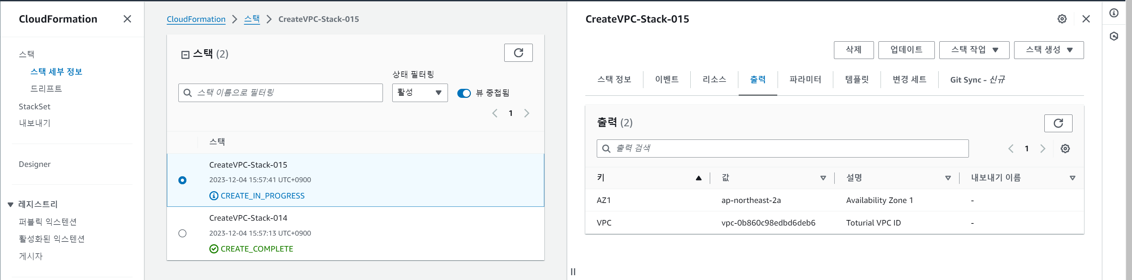Click the CreateVPC-Stack-015 stack name in list
This screenshot has height=280, width=1132.
click(x=248, y=165)
